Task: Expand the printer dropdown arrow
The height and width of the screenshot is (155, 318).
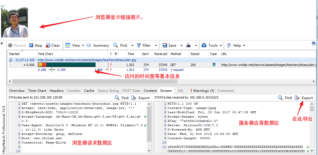Action: pyautogui.click(x=196, y=46)
